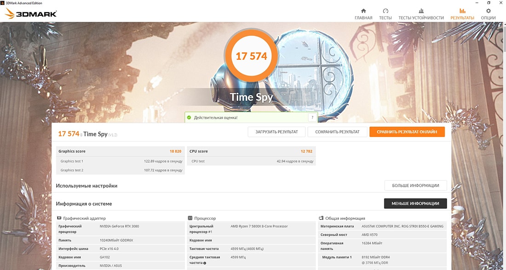This screenshot has height=270, width=506.
Task: Click the Действительная оценка! message
Action: tap(216, 118)
